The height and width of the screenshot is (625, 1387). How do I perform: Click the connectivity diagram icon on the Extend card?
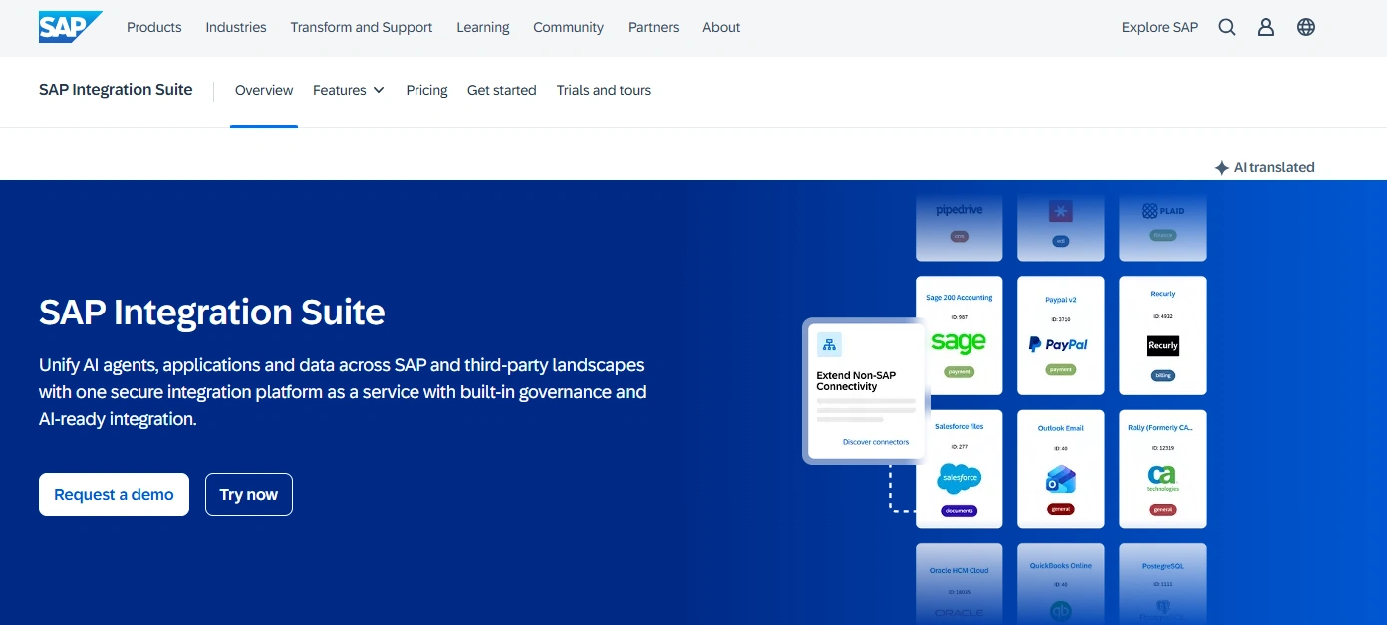[829, 345]
